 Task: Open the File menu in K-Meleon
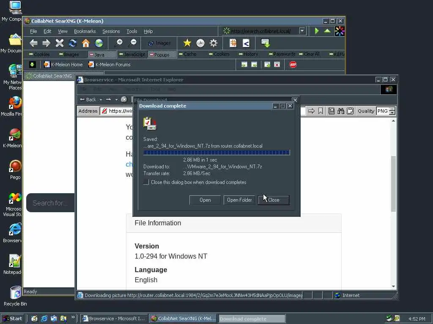(33, 31)
